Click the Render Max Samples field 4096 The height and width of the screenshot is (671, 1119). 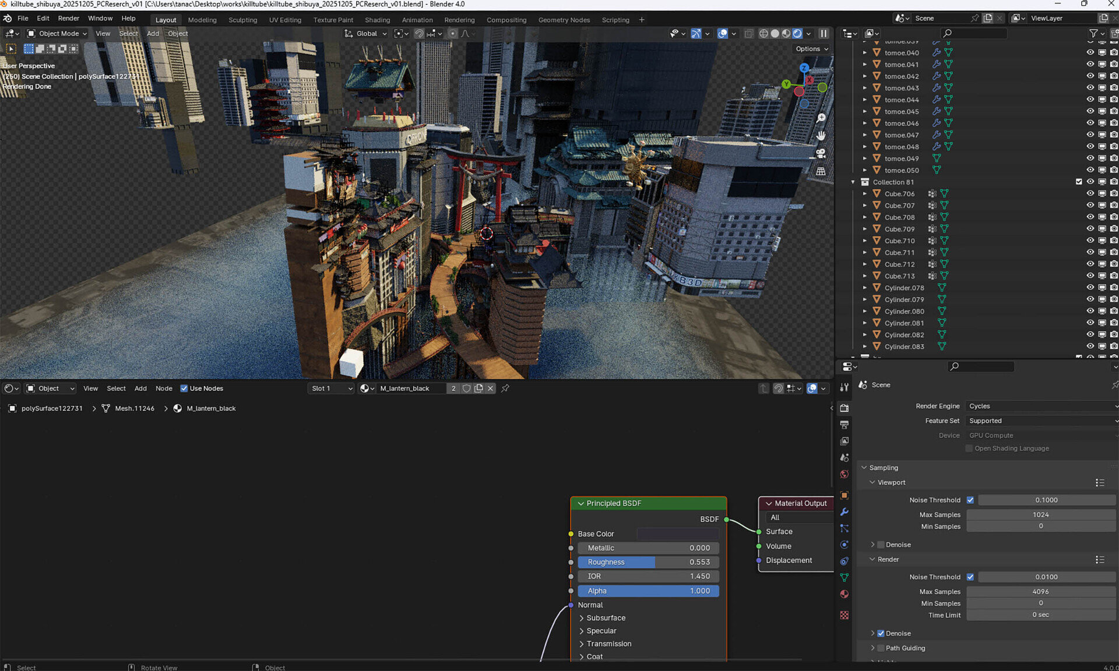(1040, 591)
